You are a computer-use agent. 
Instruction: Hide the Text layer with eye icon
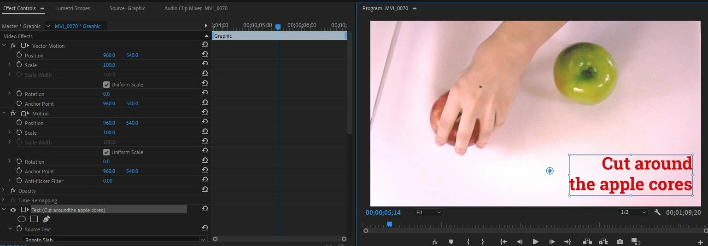coord(13,210)
